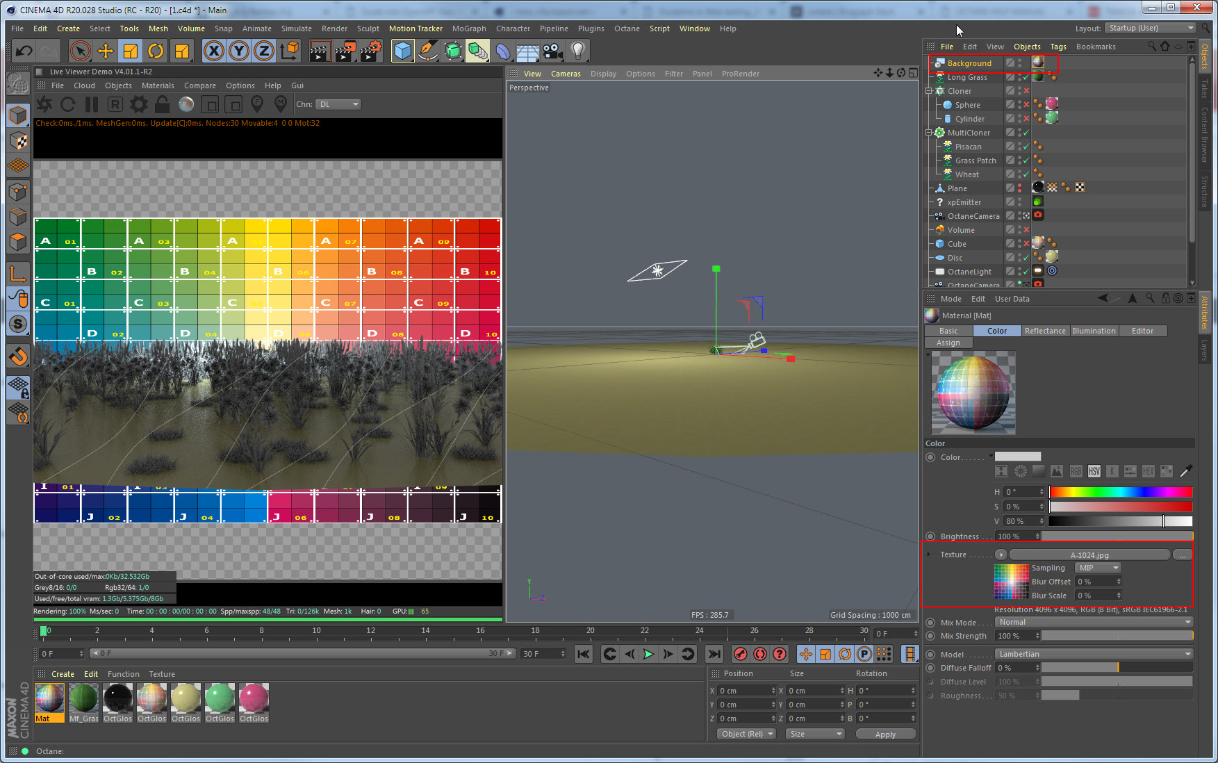1218x763 pixels.
Task: Switch to Texture mode in the left sidebar
Action: point(18,140)
